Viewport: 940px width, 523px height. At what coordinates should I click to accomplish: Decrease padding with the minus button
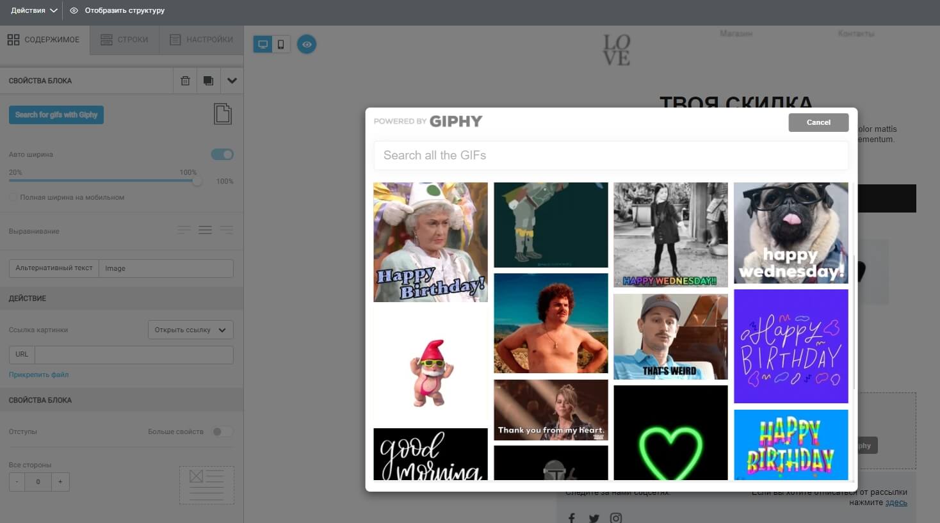[17, 481]
